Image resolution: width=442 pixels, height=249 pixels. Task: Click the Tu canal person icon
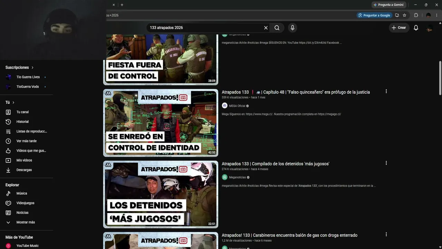[8, 112]
